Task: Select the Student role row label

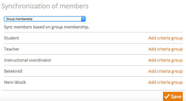Action: click(x=11, y=38)
